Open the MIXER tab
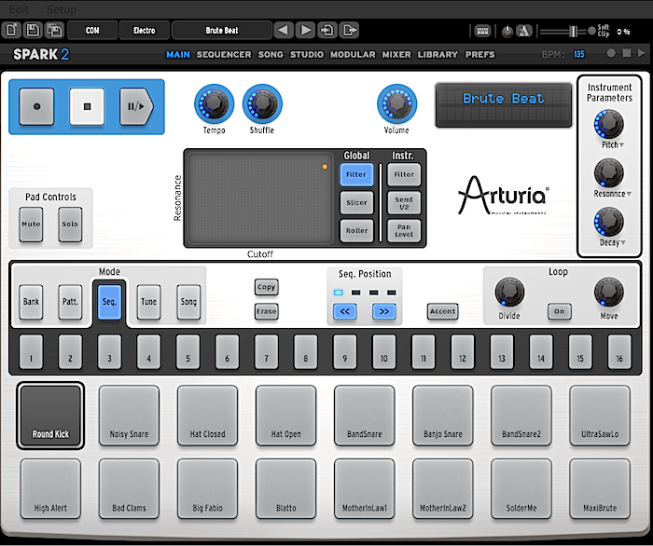Screen dimensions: 653x546 (x=396, y=55)
